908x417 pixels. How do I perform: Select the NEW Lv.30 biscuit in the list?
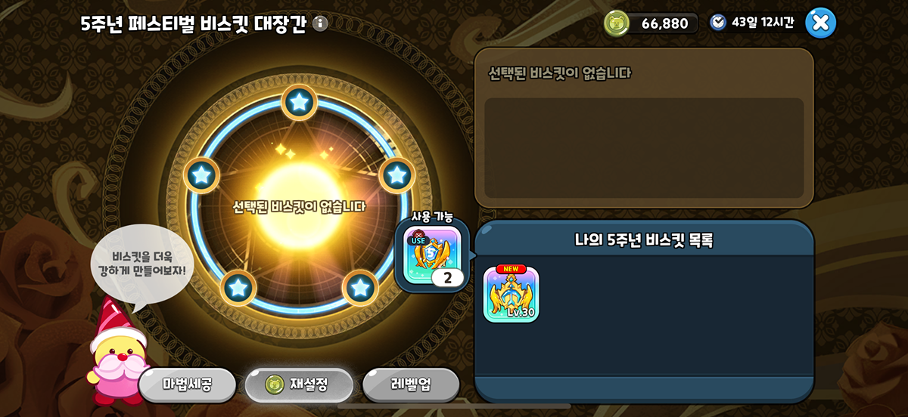click(x=511, y=293)
